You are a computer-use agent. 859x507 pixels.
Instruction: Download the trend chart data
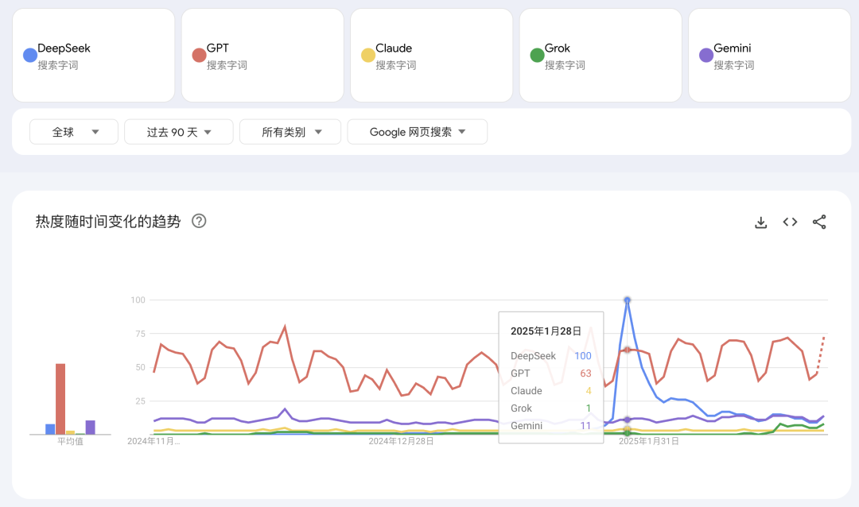(x=760, y=223)
